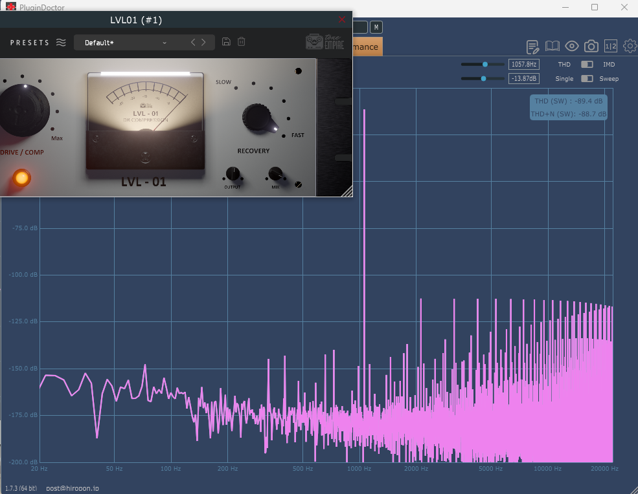This screenshot has height=494, width=638.
Task: Click the post@hiropon.jp text
Action: click(x=73, y=488)
